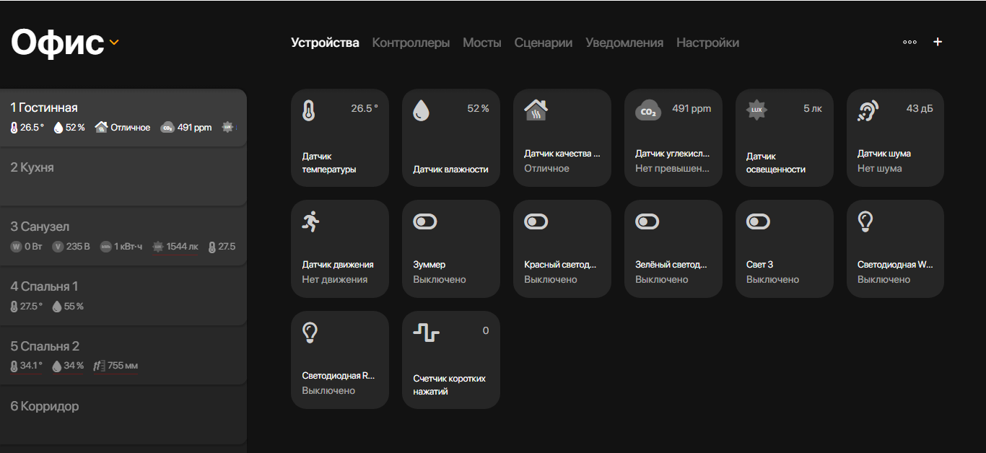Turn on the Свет 3 switch
Screen dimensions: 986x453
[x=759, y=221]
